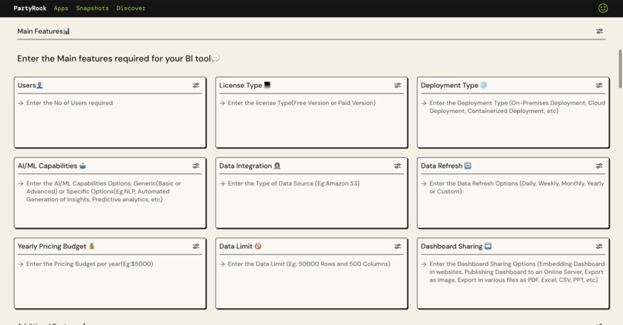623x325 pixels.
Task: Click the 'Data Integration' widget title
Action: (250, 166)
